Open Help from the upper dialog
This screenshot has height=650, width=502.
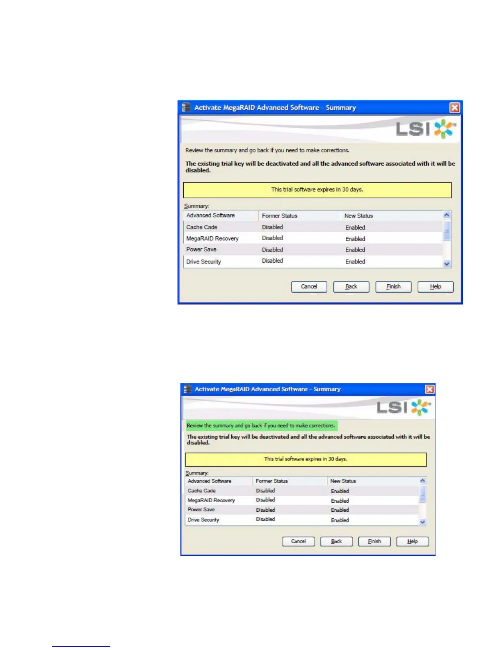pyautogui.click(x=436, y=286)
